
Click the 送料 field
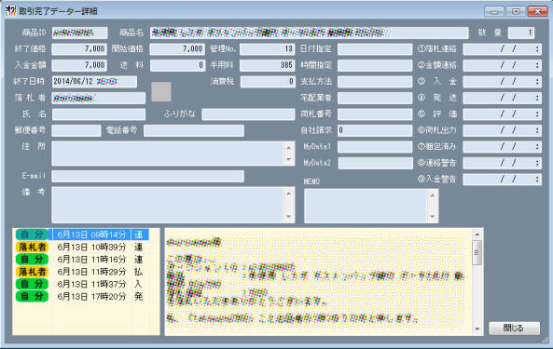(177, 65)
